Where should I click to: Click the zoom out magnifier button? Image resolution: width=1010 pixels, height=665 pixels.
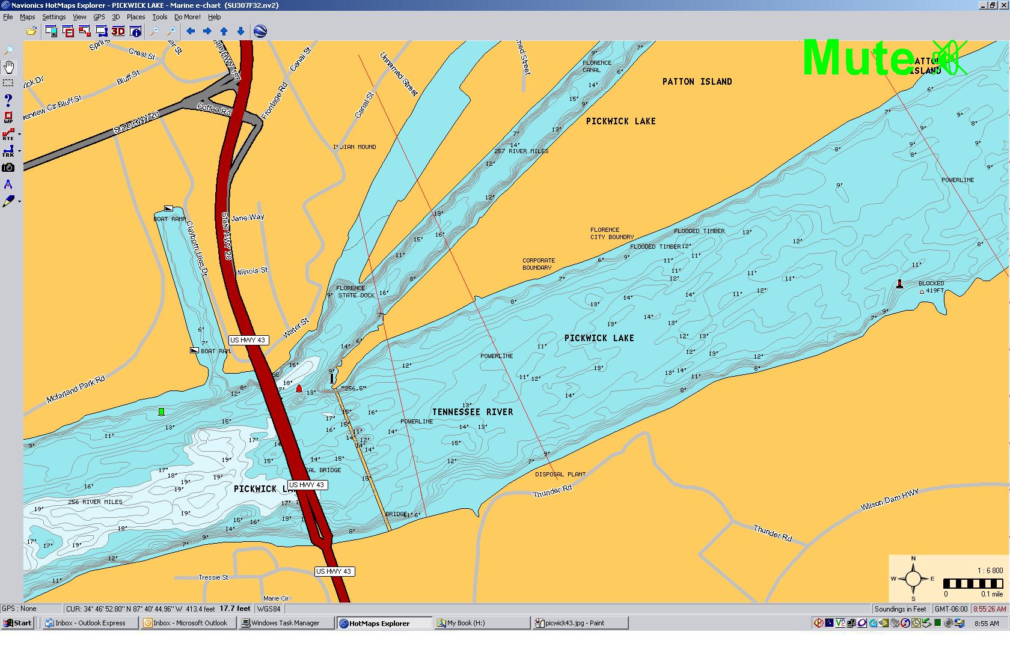click(155, 31)
